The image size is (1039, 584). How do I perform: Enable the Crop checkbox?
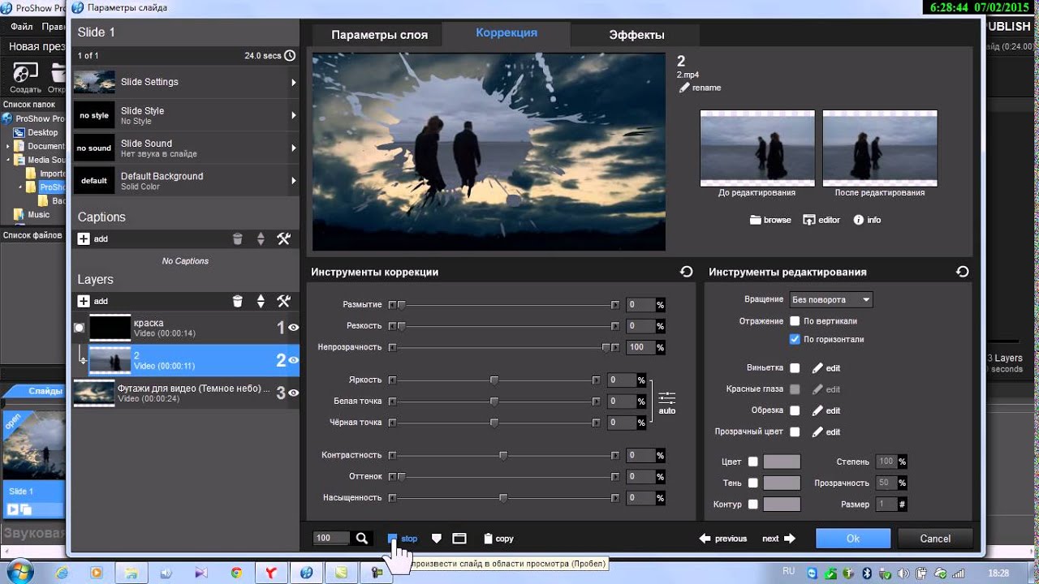click(795, 410)
